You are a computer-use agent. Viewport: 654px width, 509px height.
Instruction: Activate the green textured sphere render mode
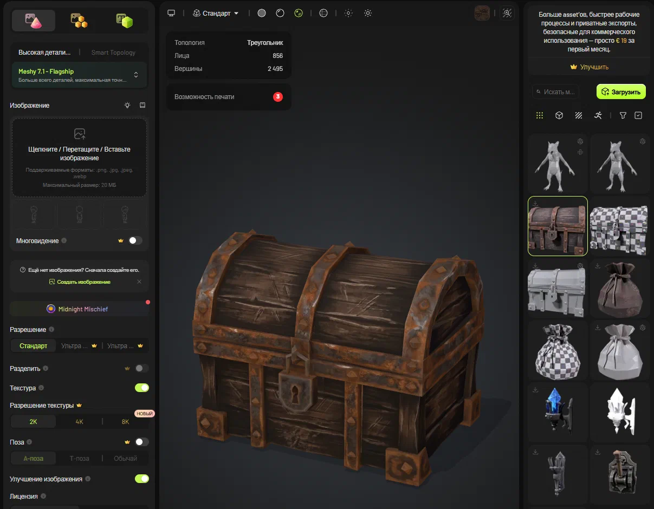(x=299, y=13)
